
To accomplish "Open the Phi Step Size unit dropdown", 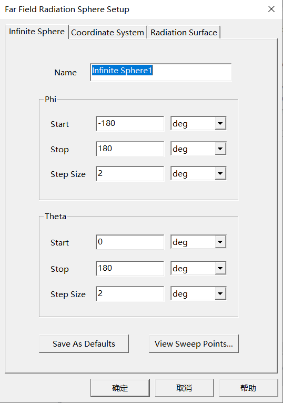I will (x=198, y=173).
